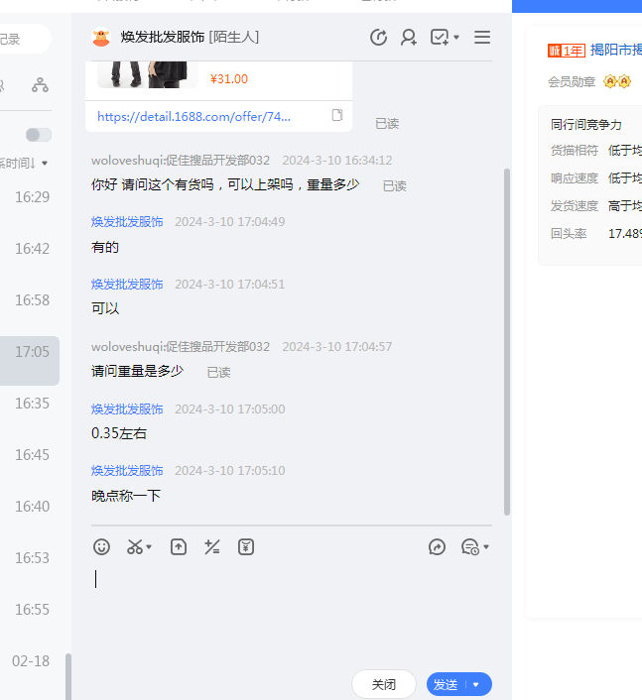
Task: Open the emoji picker in chat toolbar
Action: click(x=101, y=546)
